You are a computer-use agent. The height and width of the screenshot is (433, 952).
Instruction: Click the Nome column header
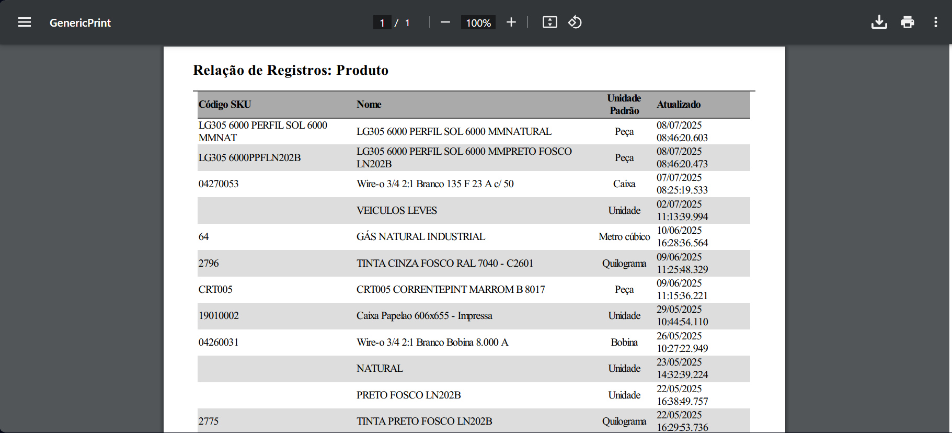[369, 105]
